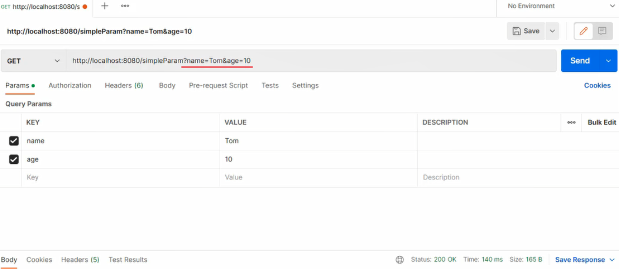Open a new request tab with plus icon
This screenshot has width=619, height=269.
click(105, 6)
